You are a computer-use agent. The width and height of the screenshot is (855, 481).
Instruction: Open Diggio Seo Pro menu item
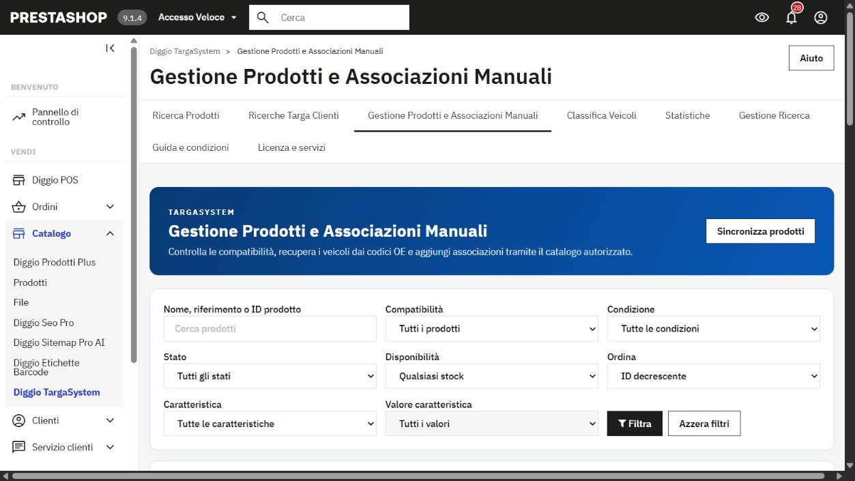[x=44, y=323]
